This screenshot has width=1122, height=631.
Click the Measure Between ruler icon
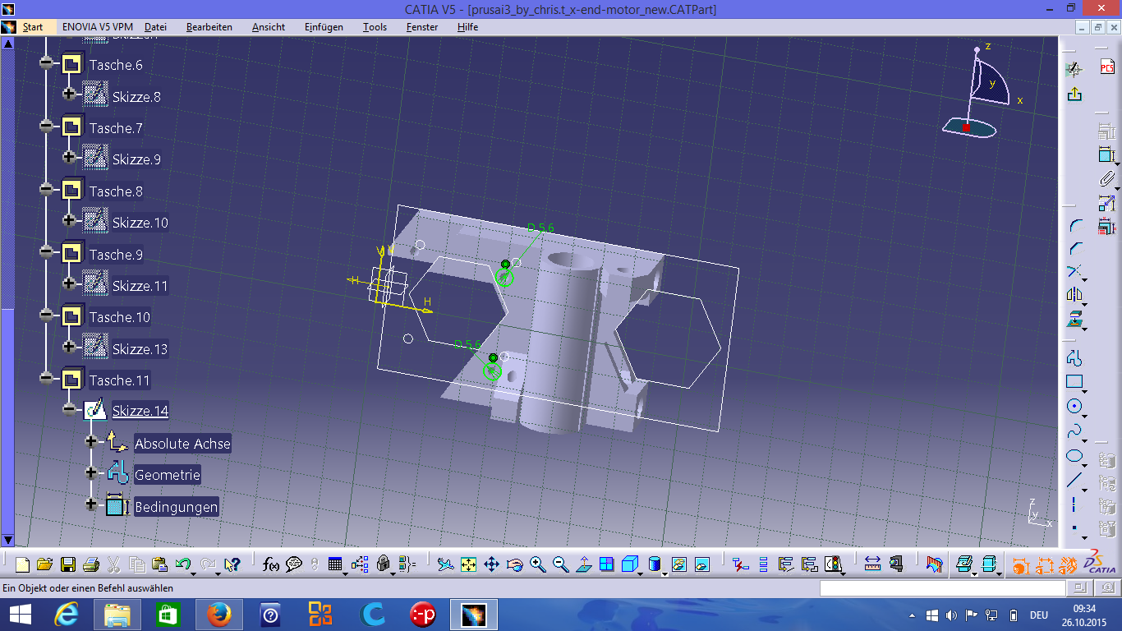(872, 564)
